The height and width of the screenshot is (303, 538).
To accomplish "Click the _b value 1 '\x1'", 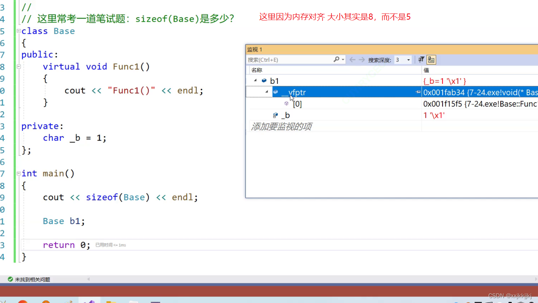I will pos(434,115).
